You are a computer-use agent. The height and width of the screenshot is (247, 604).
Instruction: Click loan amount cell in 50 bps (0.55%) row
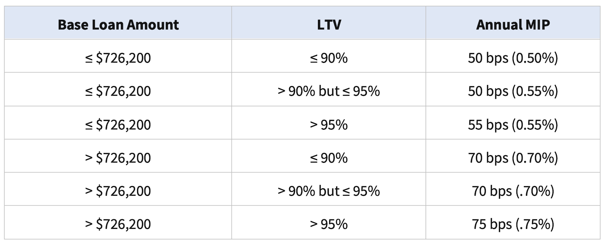point(118,91)
